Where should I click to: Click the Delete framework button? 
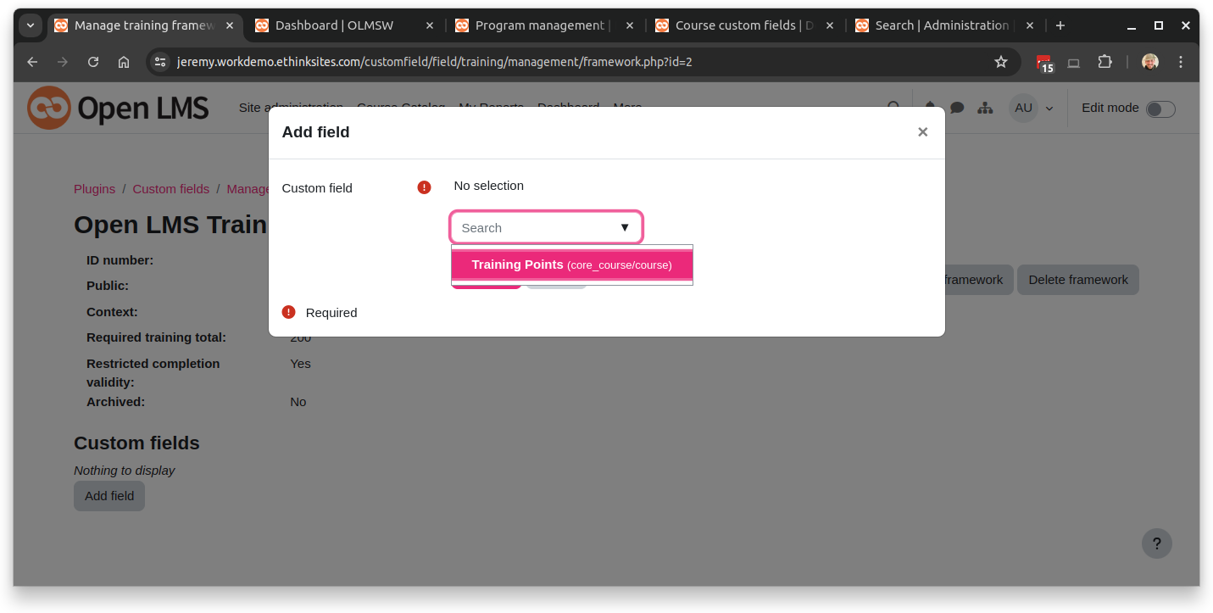pyautogui.click(x=1078, y=280)
